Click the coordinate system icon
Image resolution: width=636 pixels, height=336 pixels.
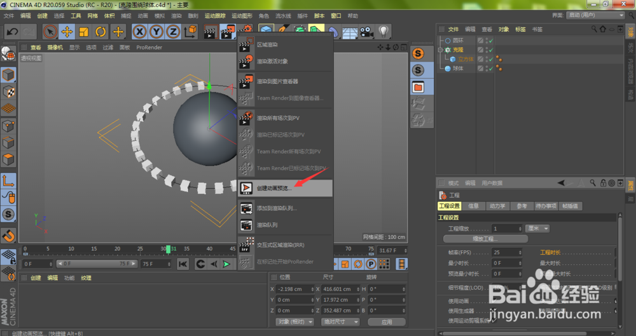click(190, 32)
